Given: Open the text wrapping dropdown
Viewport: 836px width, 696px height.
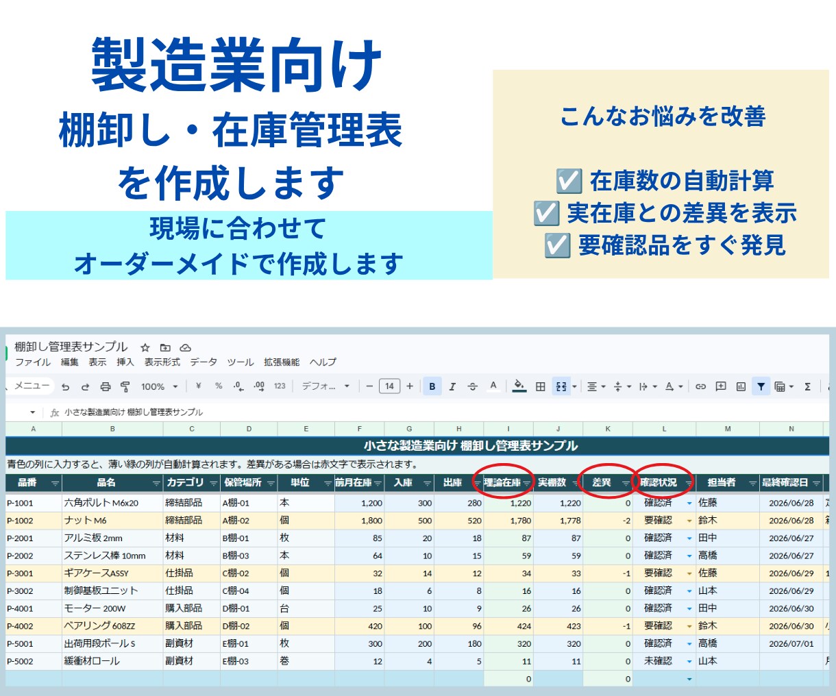Looking at the screenshot, I should [x=648, y=386].
